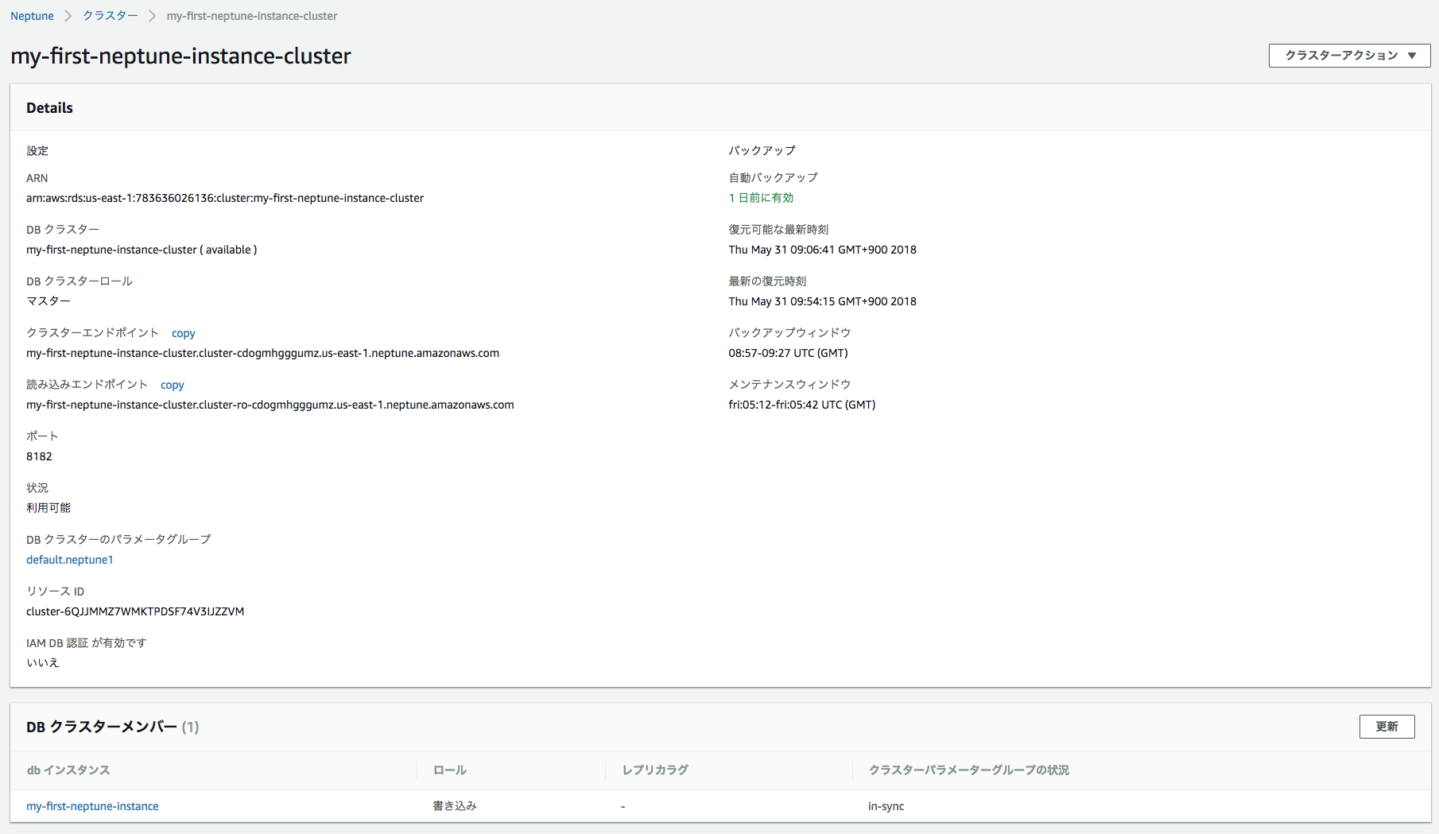Go to the Neptune breadcrumb link
Screen dimensions: 1439x834
point(32,16)
